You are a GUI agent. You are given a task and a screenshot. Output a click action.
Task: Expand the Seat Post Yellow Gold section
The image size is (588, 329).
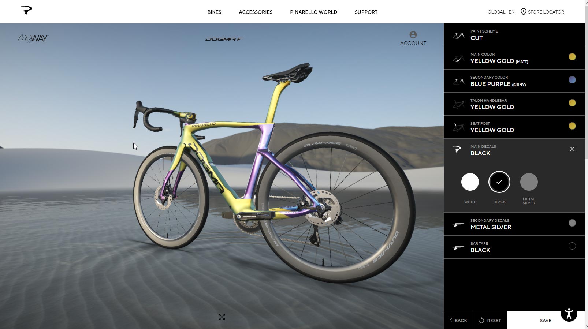point(514,127)
